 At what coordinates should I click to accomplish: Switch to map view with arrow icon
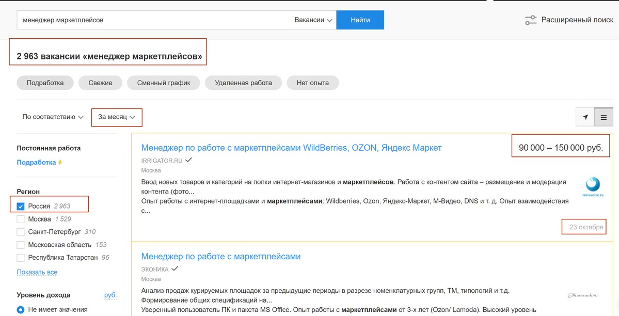pyautogui.click(x=585, y=117)
